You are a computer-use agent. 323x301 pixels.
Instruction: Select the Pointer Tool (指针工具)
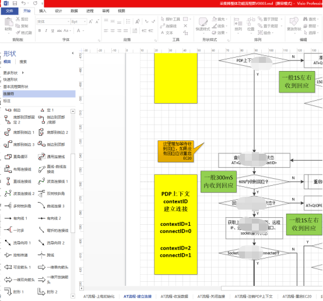coord(170,19)
